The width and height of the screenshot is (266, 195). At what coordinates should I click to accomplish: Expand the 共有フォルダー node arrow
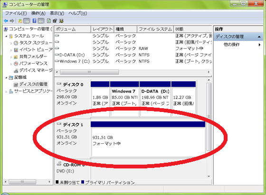tap(11, 57)
